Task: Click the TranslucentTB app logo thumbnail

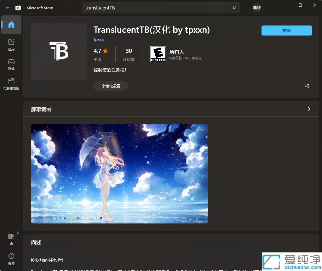Action: coord(58,51)
